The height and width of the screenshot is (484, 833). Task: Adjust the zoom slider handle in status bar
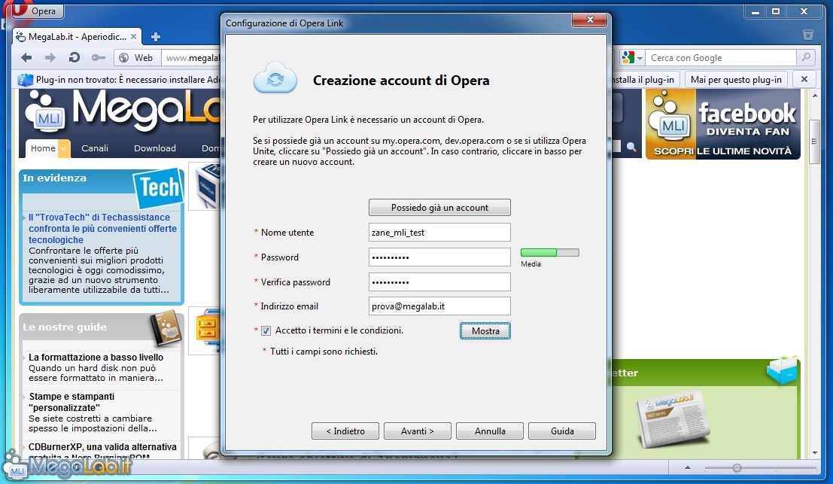pos(737,467)
